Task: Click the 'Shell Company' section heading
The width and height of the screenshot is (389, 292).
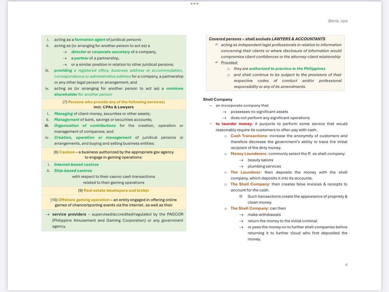Action: tap(218, 99)
